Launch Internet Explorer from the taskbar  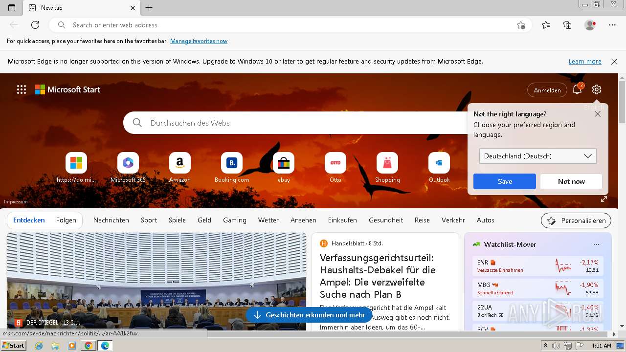point(39,346)
